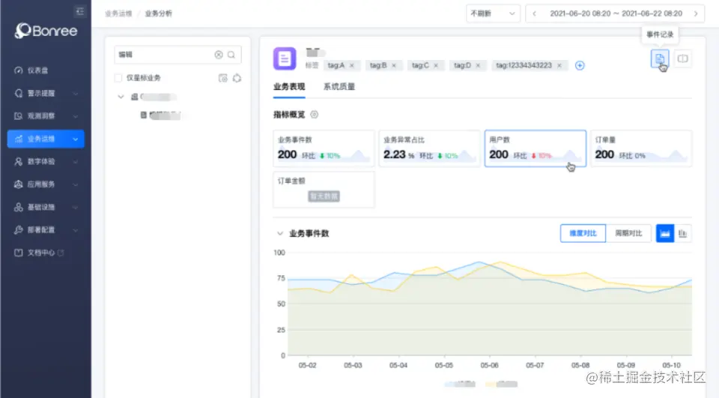
Task: Collapse the business tree group arrow
Action: (121, 97)
